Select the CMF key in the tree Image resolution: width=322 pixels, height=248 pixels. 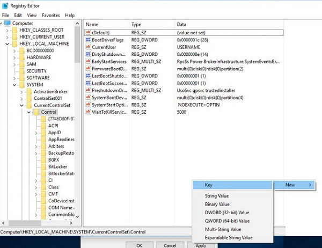pos(53,194)
